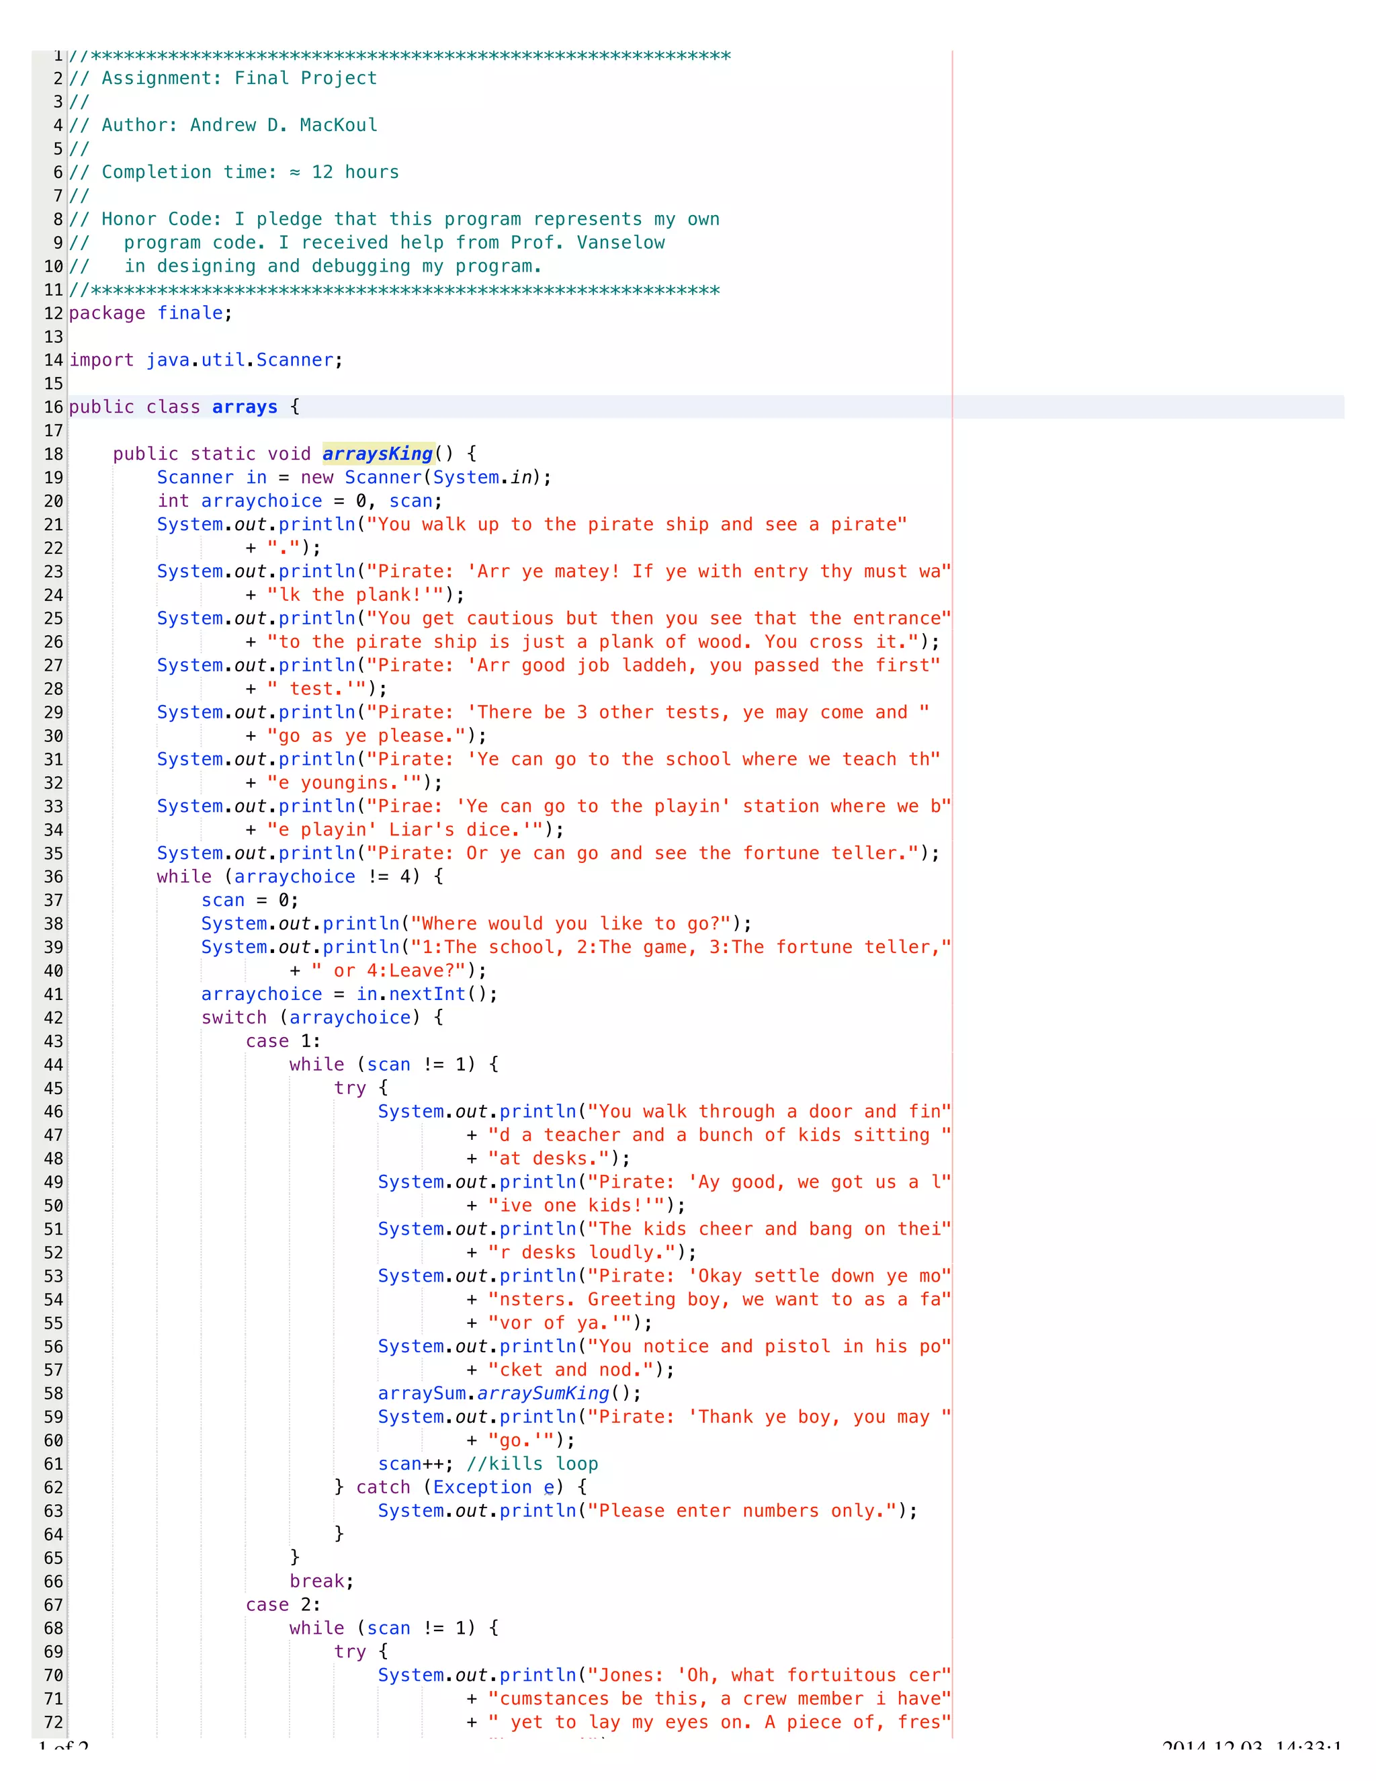Click the 'scan = 0;' statement
This screenshot has width=1376, height=1781.
250,901
